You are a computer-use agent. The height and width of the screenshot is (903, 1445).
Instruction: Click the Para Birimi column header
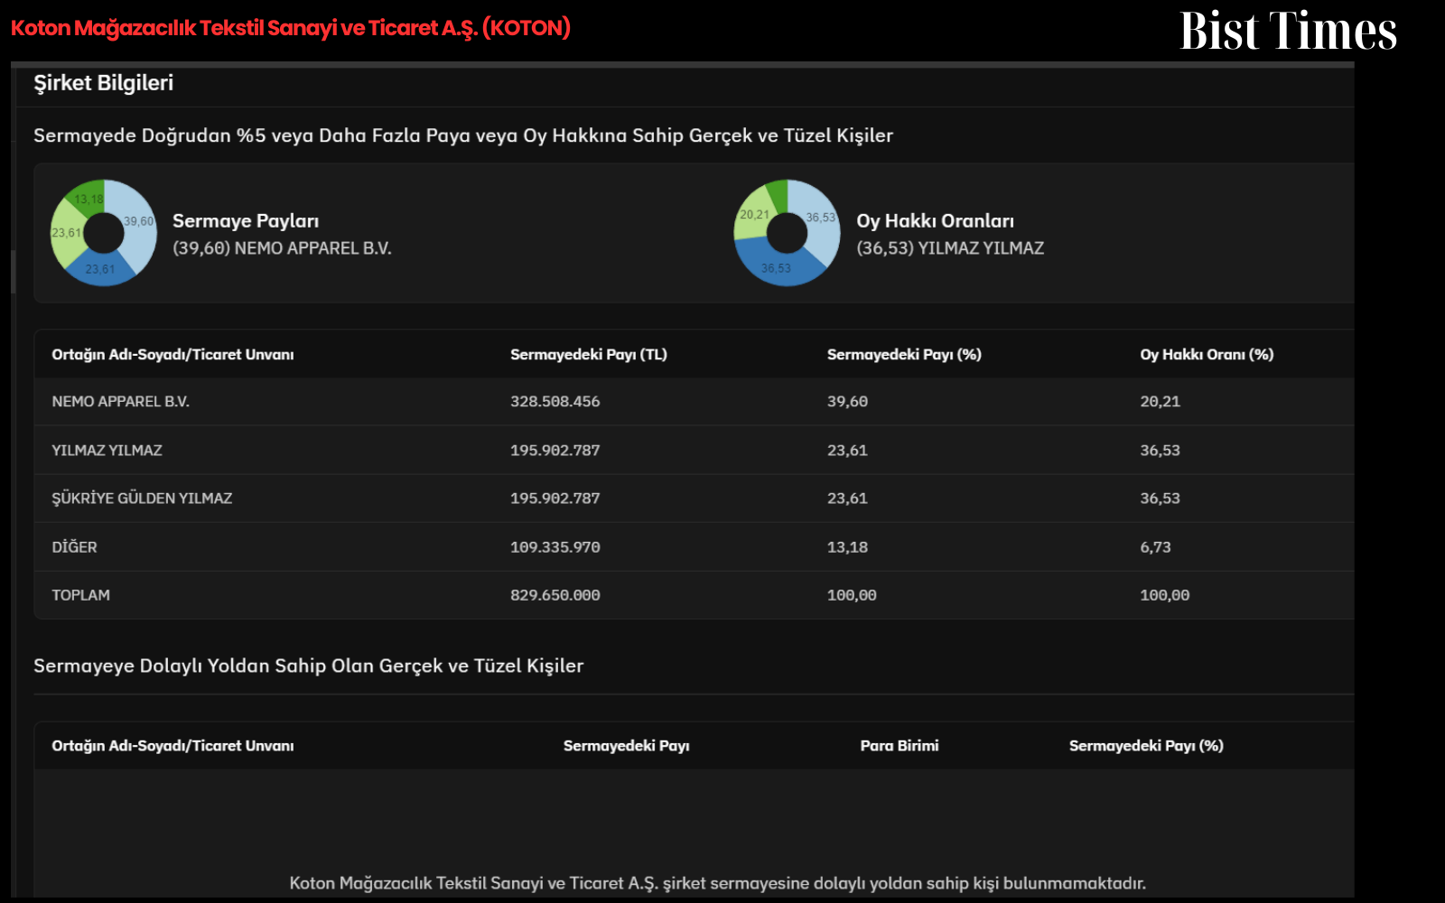click(900, 746)
